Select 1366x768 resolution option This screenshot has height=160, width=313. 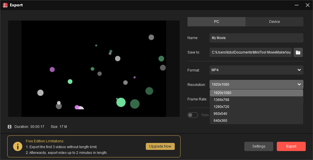[x=221, y=100]
